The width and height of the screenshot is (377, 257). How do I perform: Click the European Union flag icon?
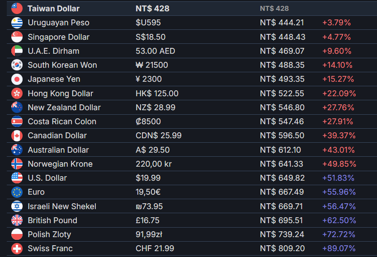pyautogui.click(x=17, y=192)
